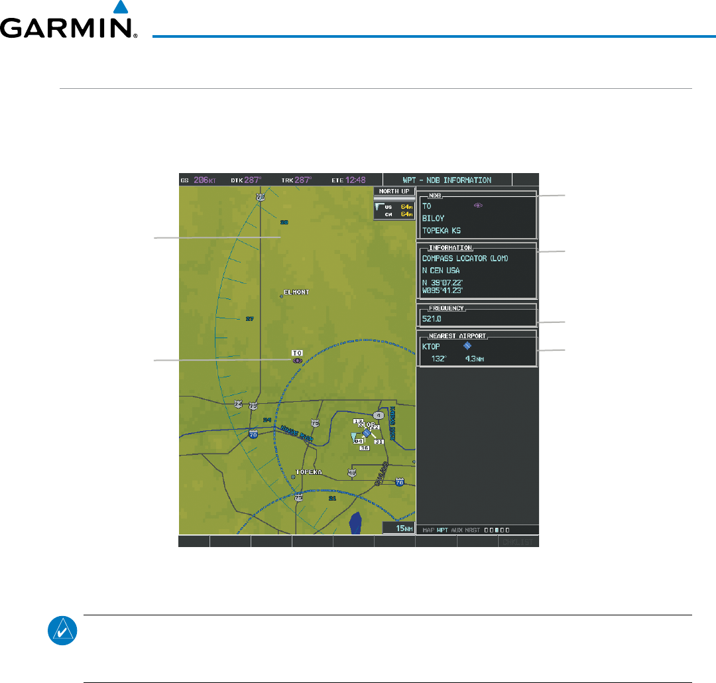Click runway 31 label near KTOP
716x683 pixels.
click(379, 442)
